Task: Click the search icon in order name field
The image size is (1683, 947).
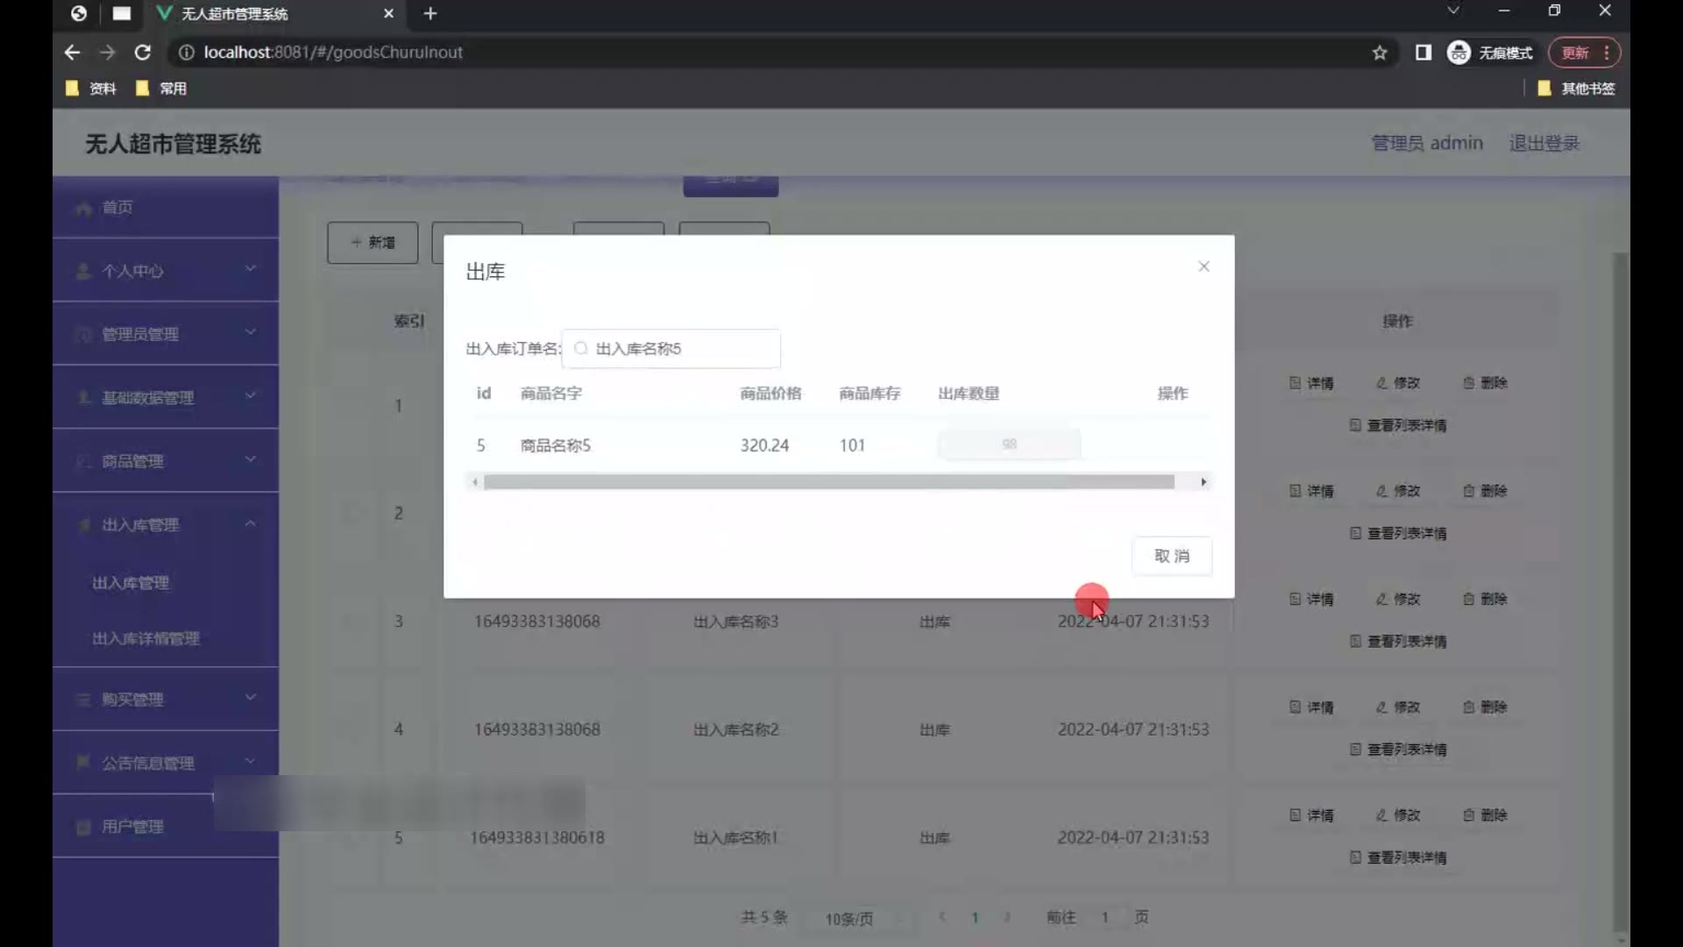Action: [x=580, y=349]
